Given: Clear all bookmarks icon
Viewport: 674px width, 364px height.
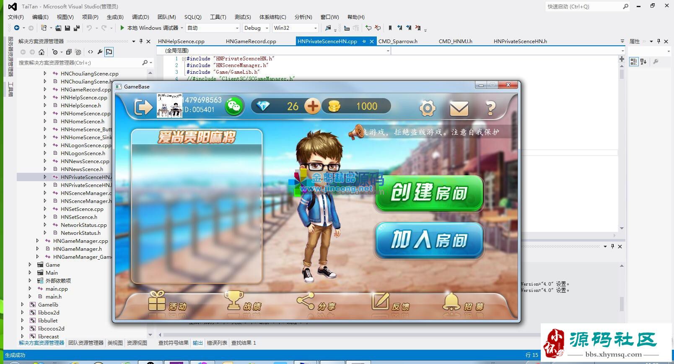Looking at the screenshot, I should pos(418,28).
